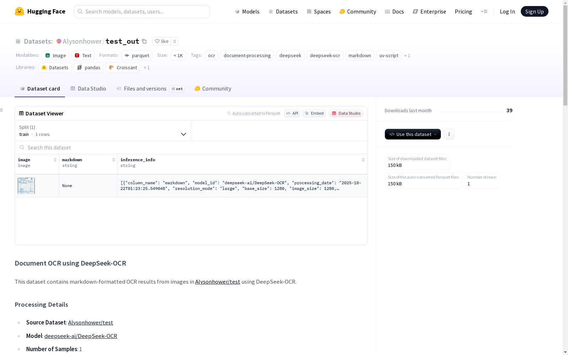Click the Auto-converted link

tap(246, 113)
